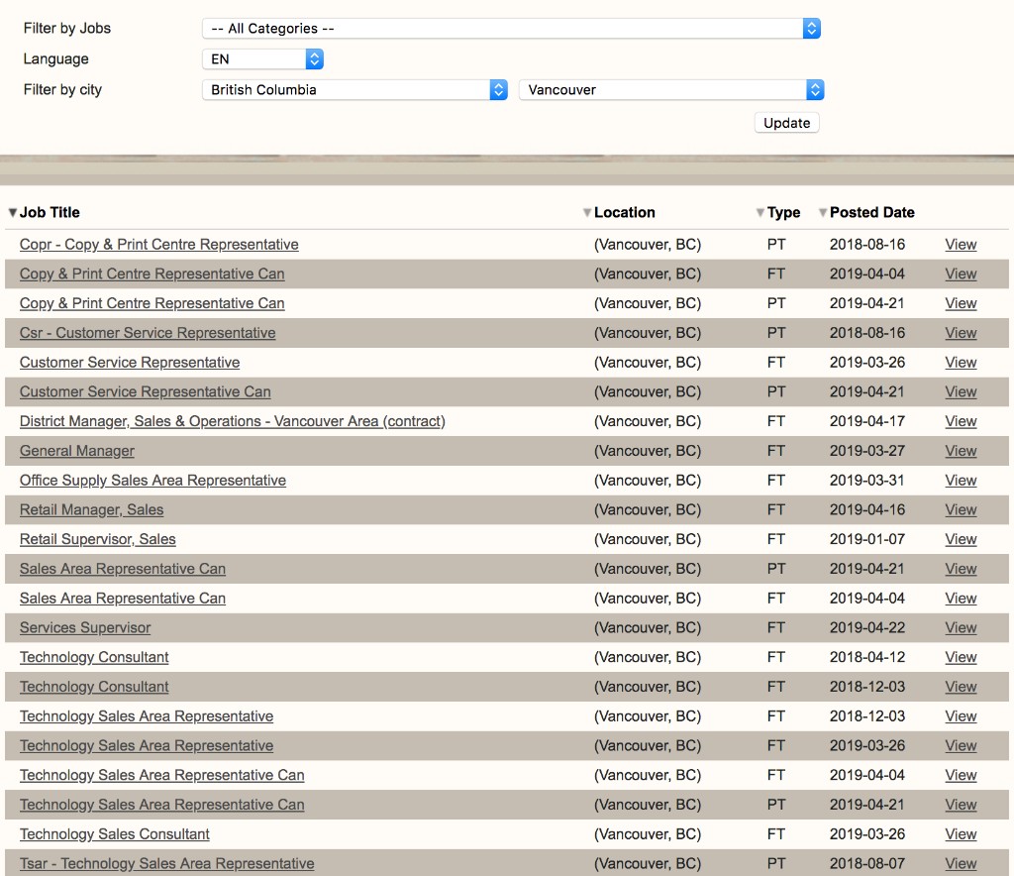Click Csr - Customer Service Representative link
The image size is (1014, 876).
[148, 333]
